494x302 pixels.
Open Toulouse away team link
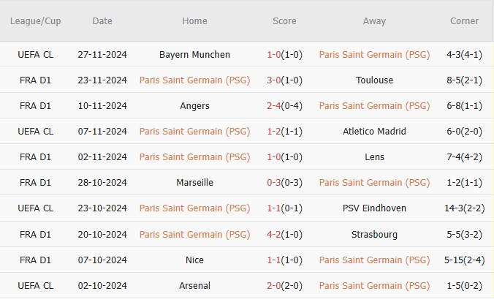click(x=374, y=80)
